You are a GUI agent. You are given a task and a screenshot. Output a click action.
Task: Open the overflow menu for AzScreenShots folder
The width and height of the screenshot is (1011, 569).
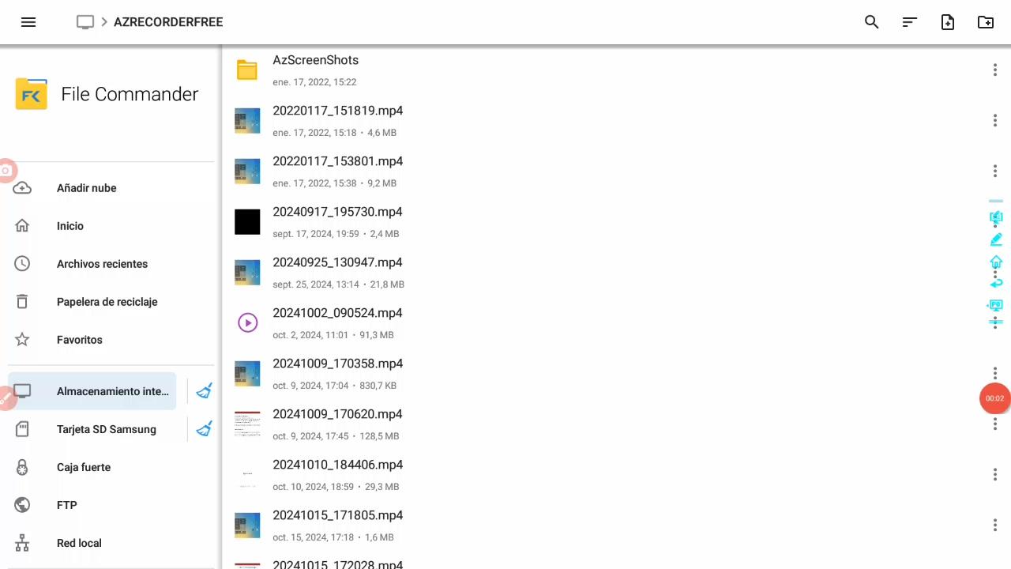click(x=994, y=70)
